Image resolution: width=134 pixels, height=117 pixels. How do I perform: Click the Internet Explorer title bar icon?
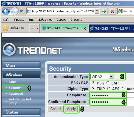[4, 3]
